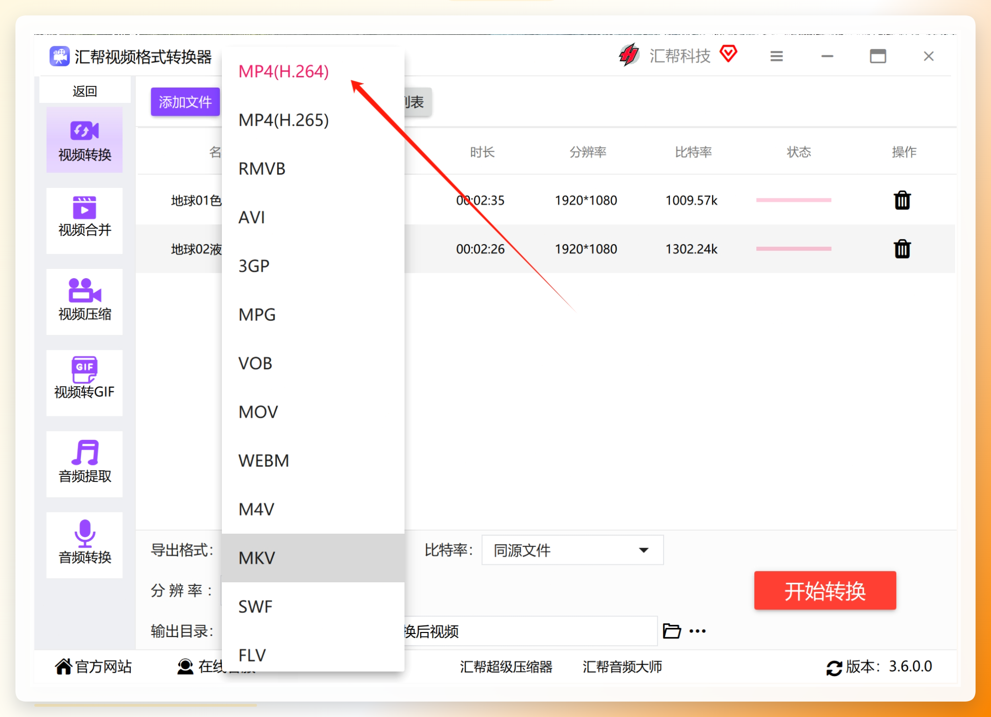Select 3GP export format
Screen dimensions: 991x717
(x=313, y=266)
